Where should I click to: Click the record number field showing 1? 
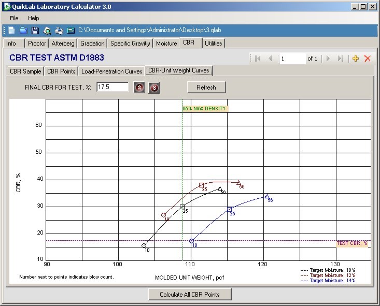coord(293,59)
